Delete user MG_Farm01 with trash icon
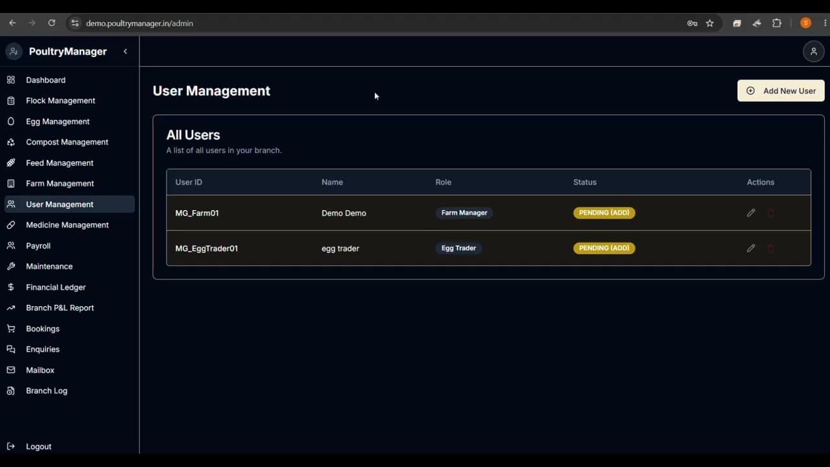 point(771,213)
